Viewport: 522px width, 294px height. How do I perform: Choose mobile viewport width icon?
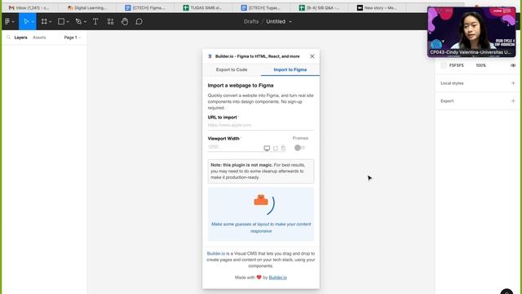point(283,148)
